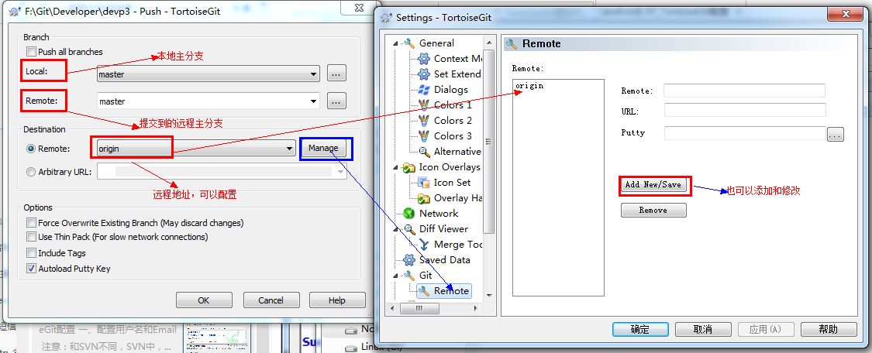Select Saved Data in the settings tree
This screenshot has height=353, width=872.
[444, 260]
